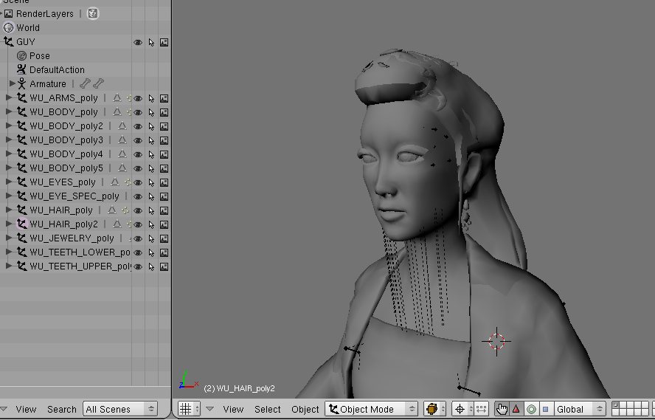
Task: Click the first layer button in layer grid
Action: point(615,405)
